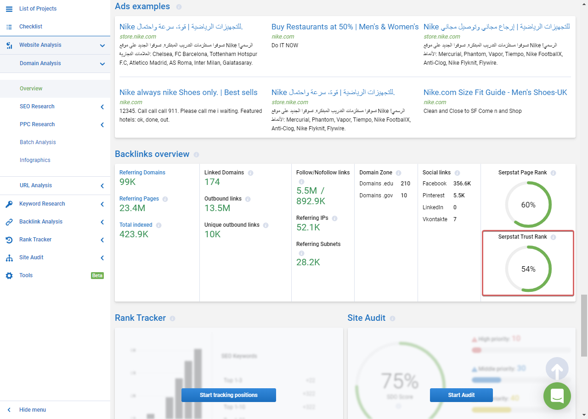The width and height of the screenshot is (588, 419).
Task: Click info icon beside Serpstat Page Rank
Action: coord(553,173)
